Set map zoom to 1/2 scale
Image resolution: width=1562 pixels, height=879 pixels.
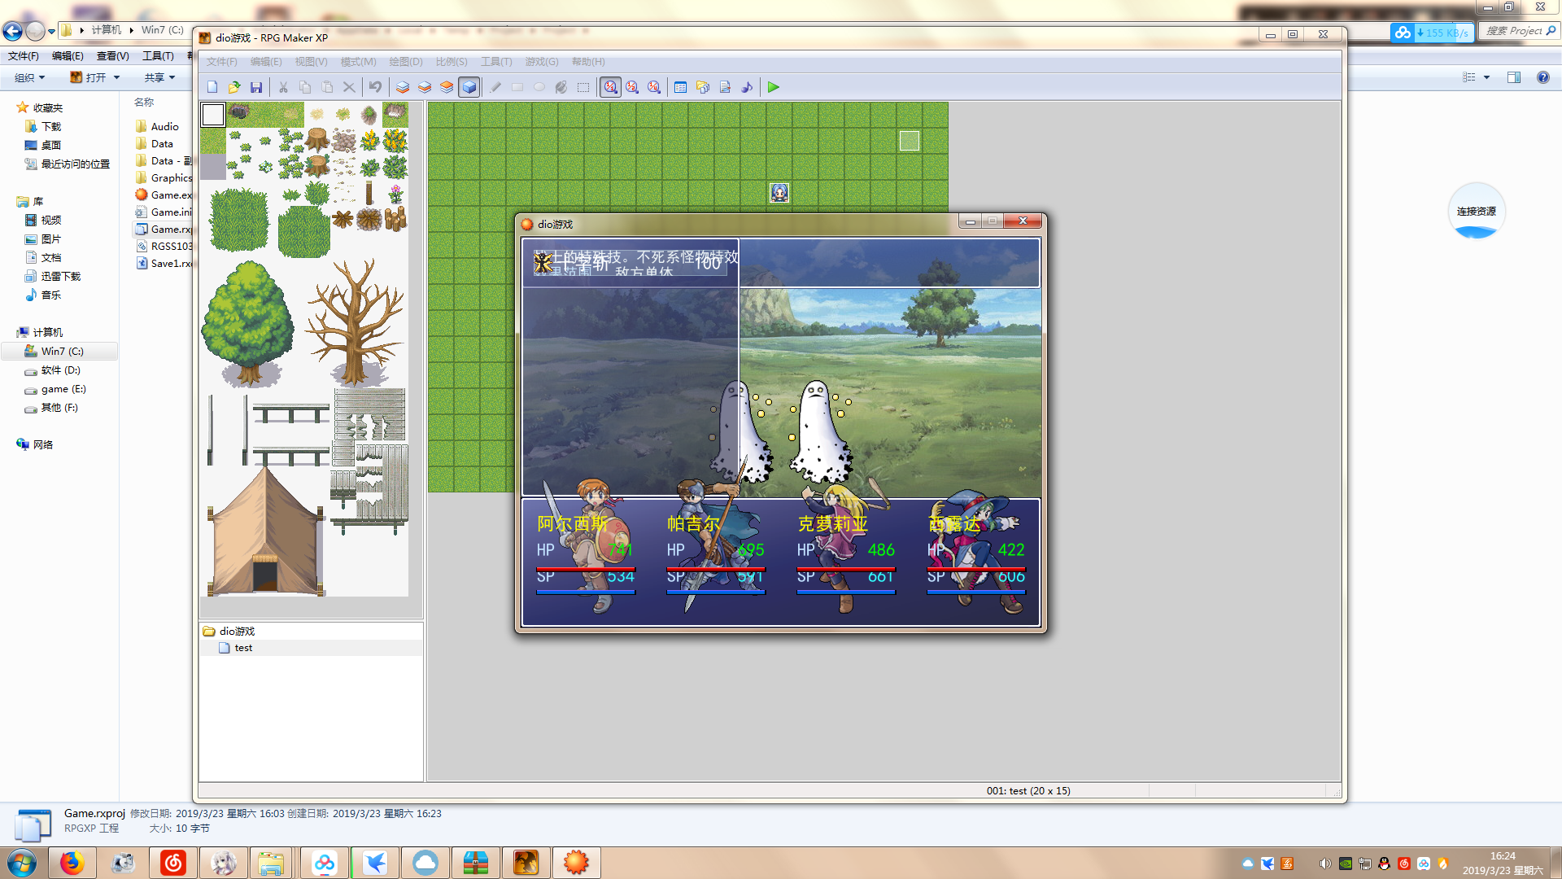(632, 87)
